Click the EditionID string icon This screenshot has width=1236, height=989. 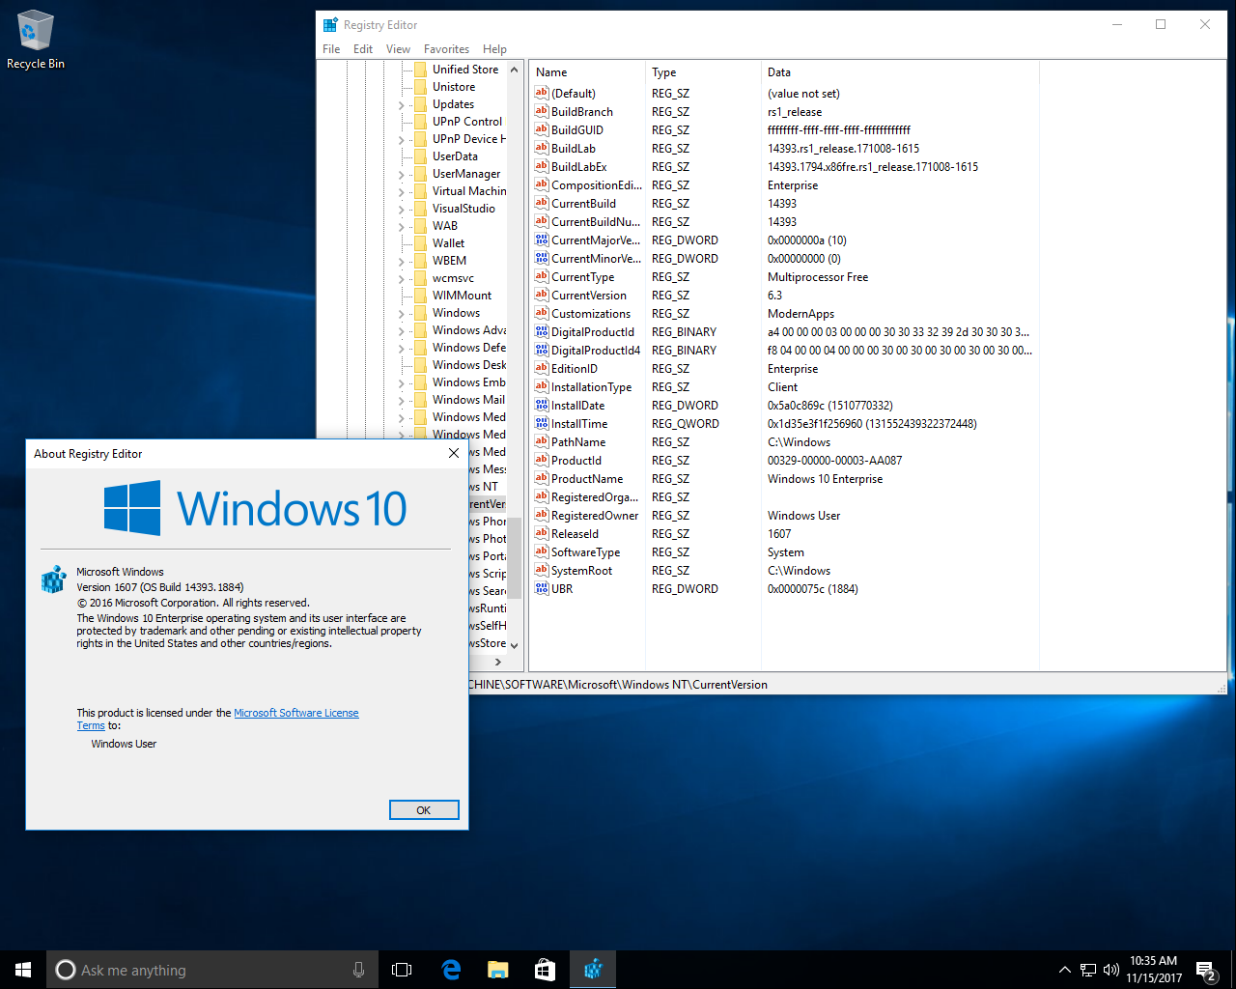point(542,368)
